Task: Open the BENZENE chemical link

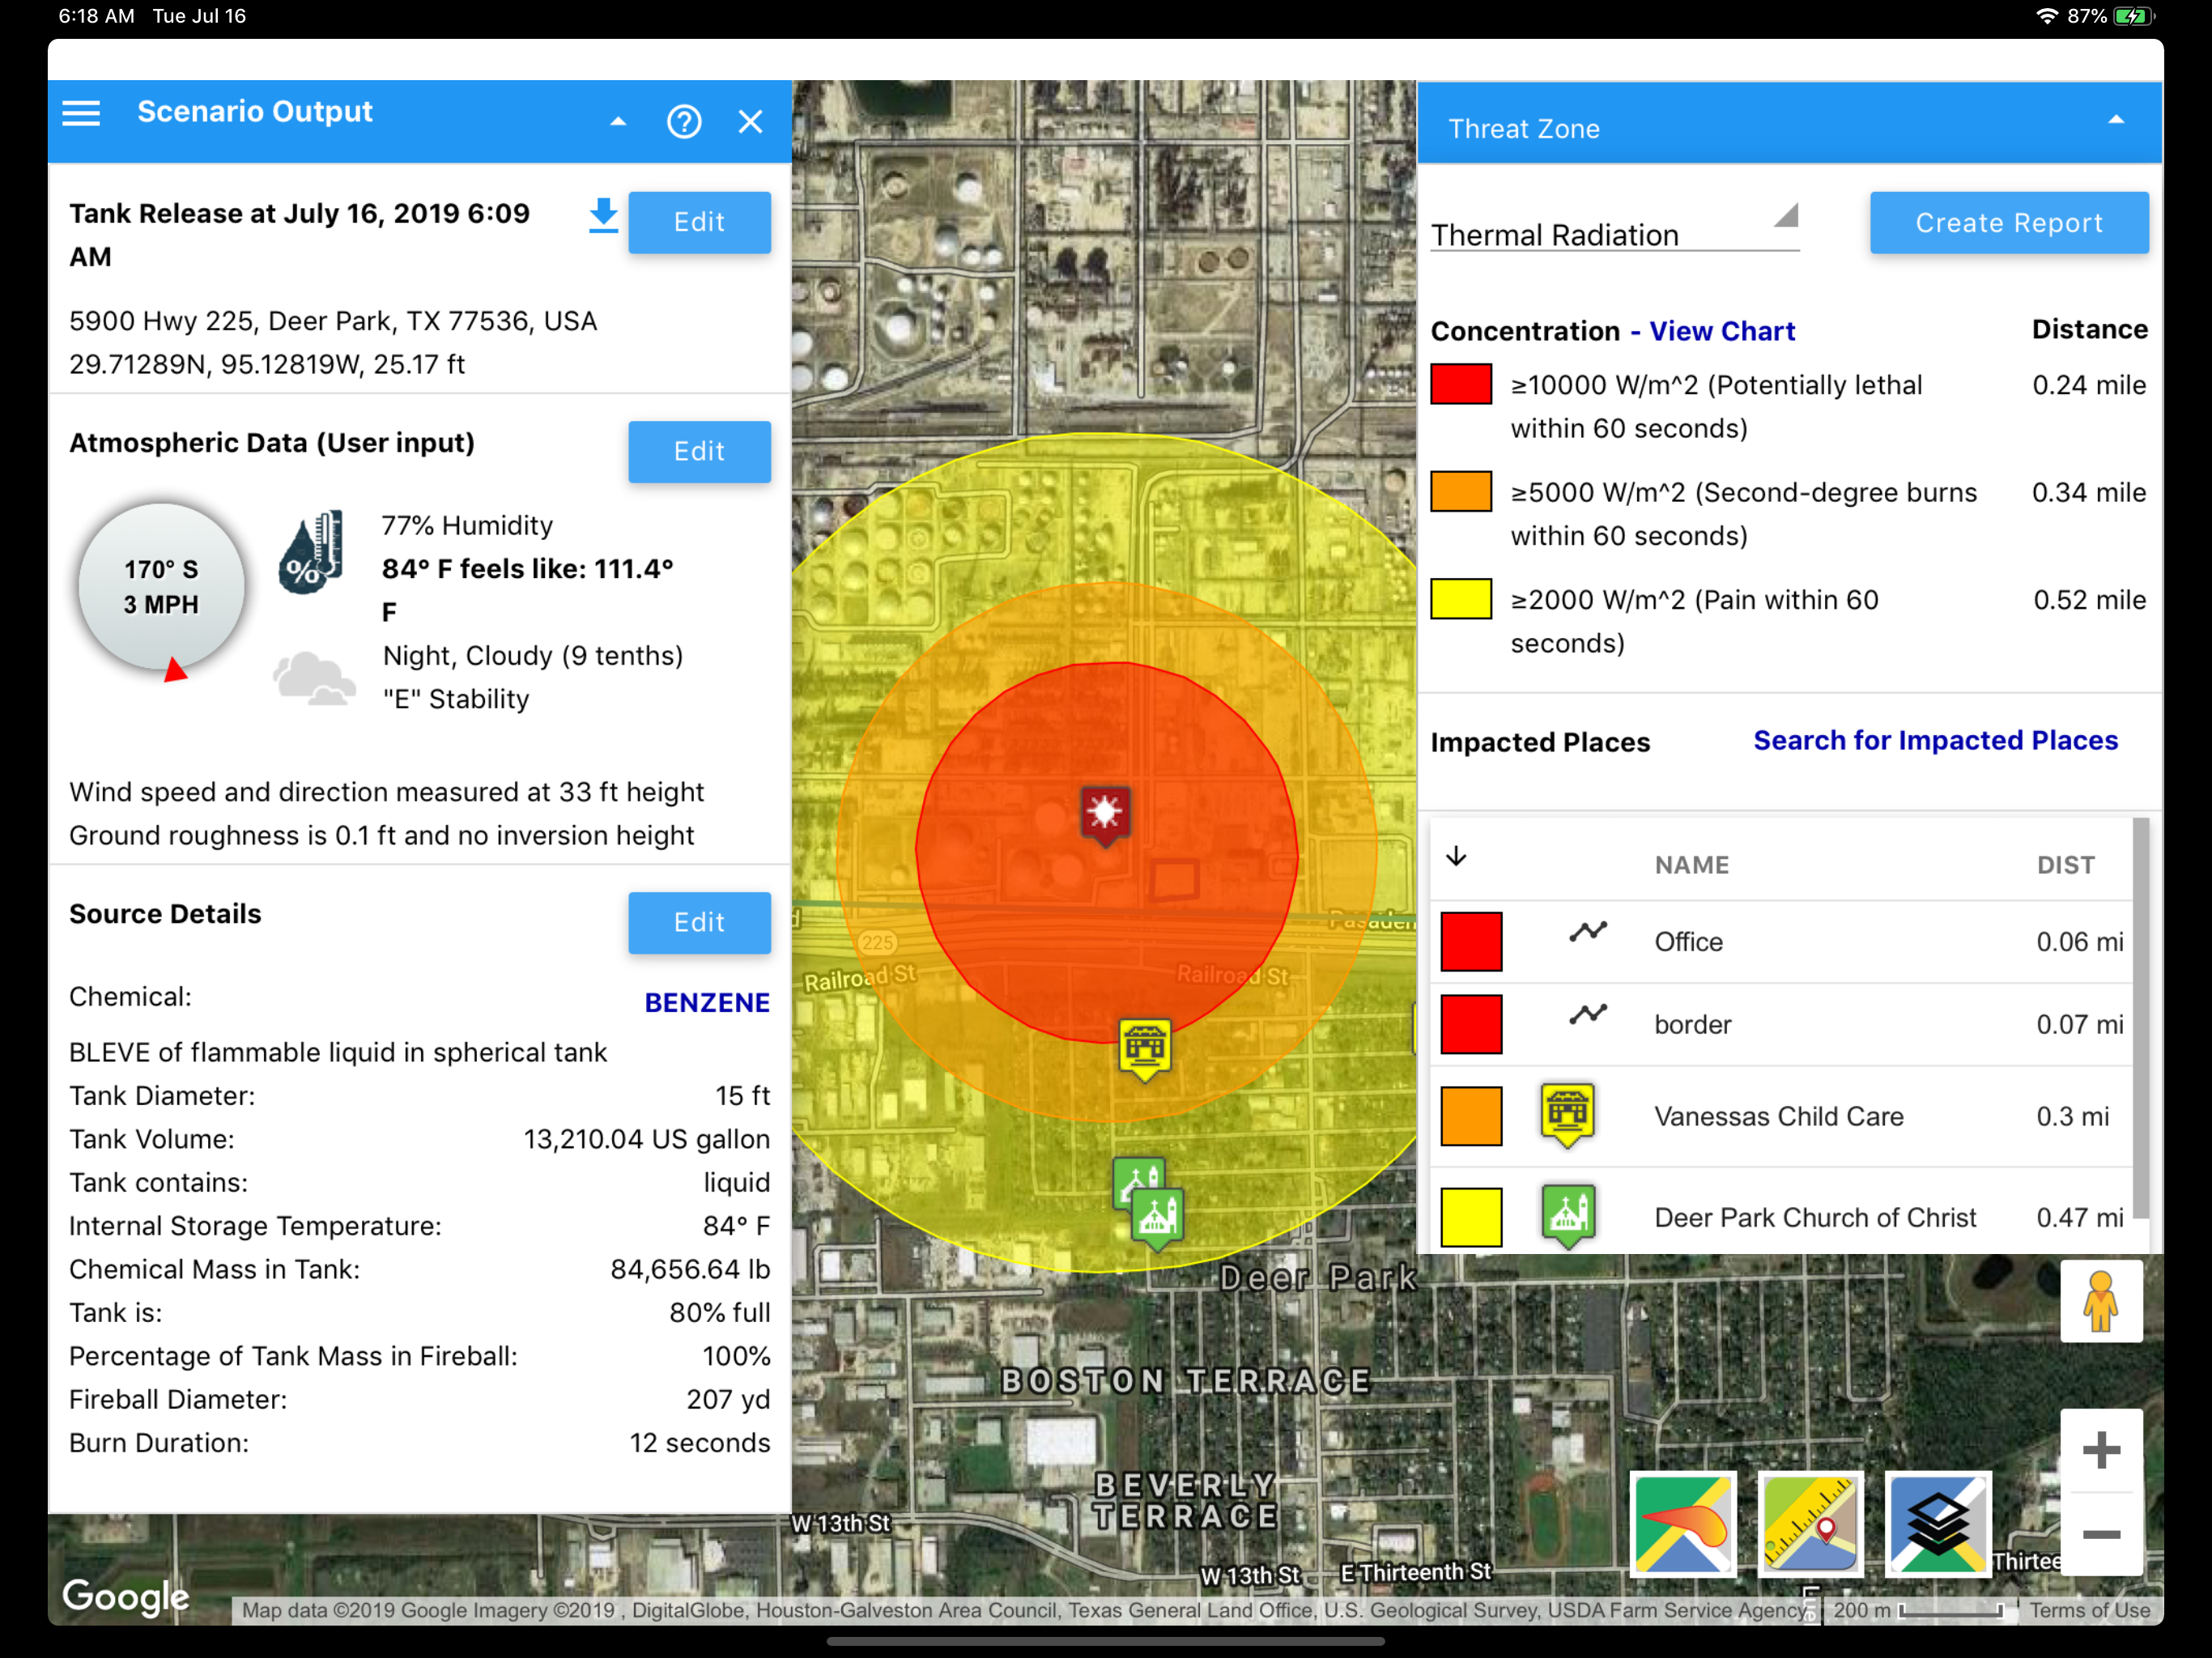Action: coord(707,1002)
